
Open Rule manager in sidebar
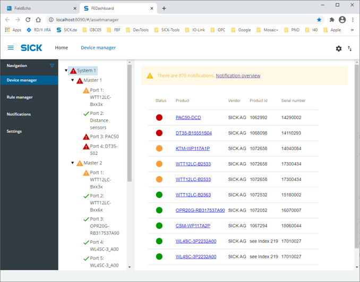point(20,97)
